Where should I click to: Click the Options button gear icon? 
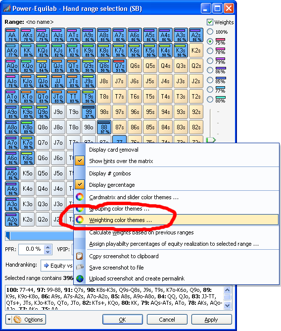point(17,320)
